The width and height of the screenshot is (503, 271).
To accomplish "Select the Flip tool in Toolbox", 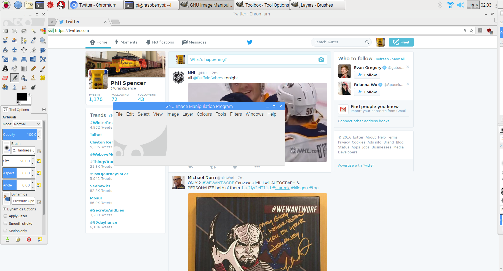I will pyautogui.click(x=33, y=59).
